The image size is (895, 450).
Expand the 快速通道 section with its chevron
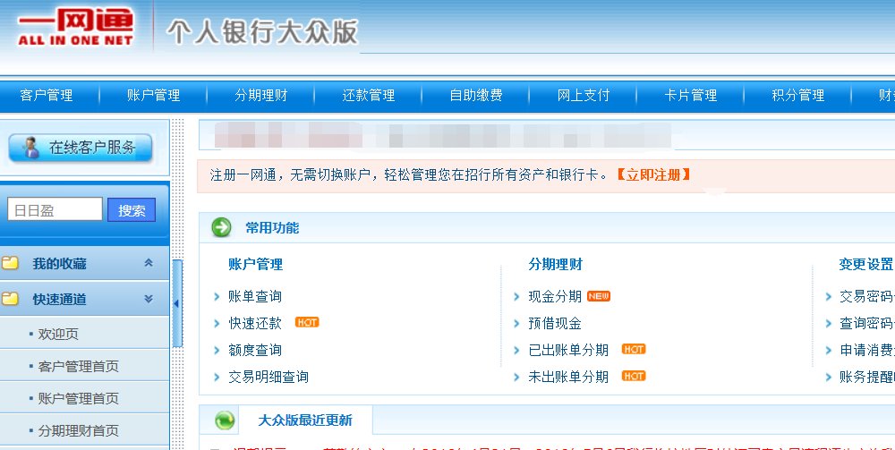click(x=149, y=298)
